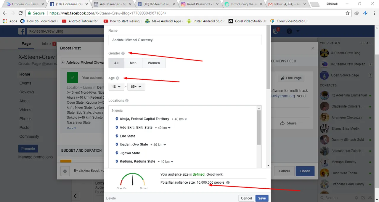Click the budget slider bar

coord(81,161)
